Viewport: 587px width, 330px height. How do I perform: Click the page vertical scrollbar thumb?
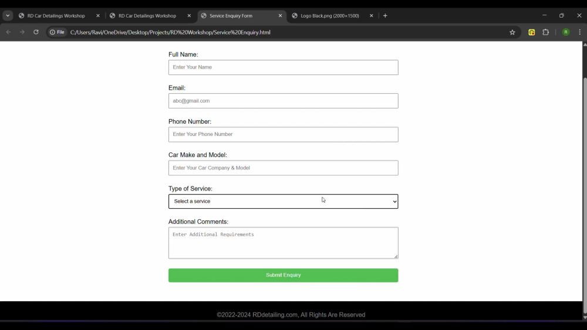tap(585, 195)
